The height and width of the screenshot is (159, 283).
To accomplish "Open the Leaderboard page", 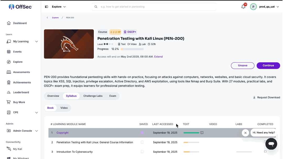I will (21, 92).
